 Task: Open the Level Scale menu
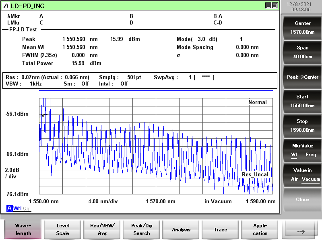click(62, 229)
